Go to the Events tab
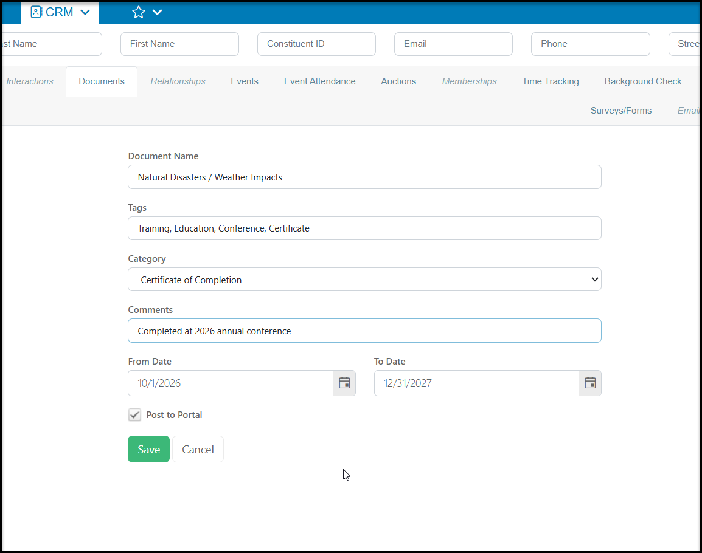The width and height of the screenshot is (702, 553). coord(245,81)
